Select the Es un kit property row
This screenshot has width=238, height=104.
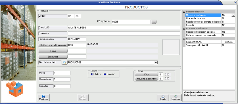[210, 25]
